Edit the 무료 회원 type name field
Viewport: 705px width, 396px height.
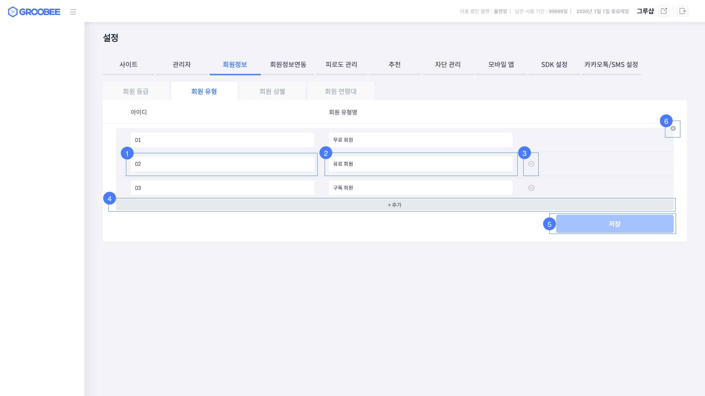tap(420, 140)
